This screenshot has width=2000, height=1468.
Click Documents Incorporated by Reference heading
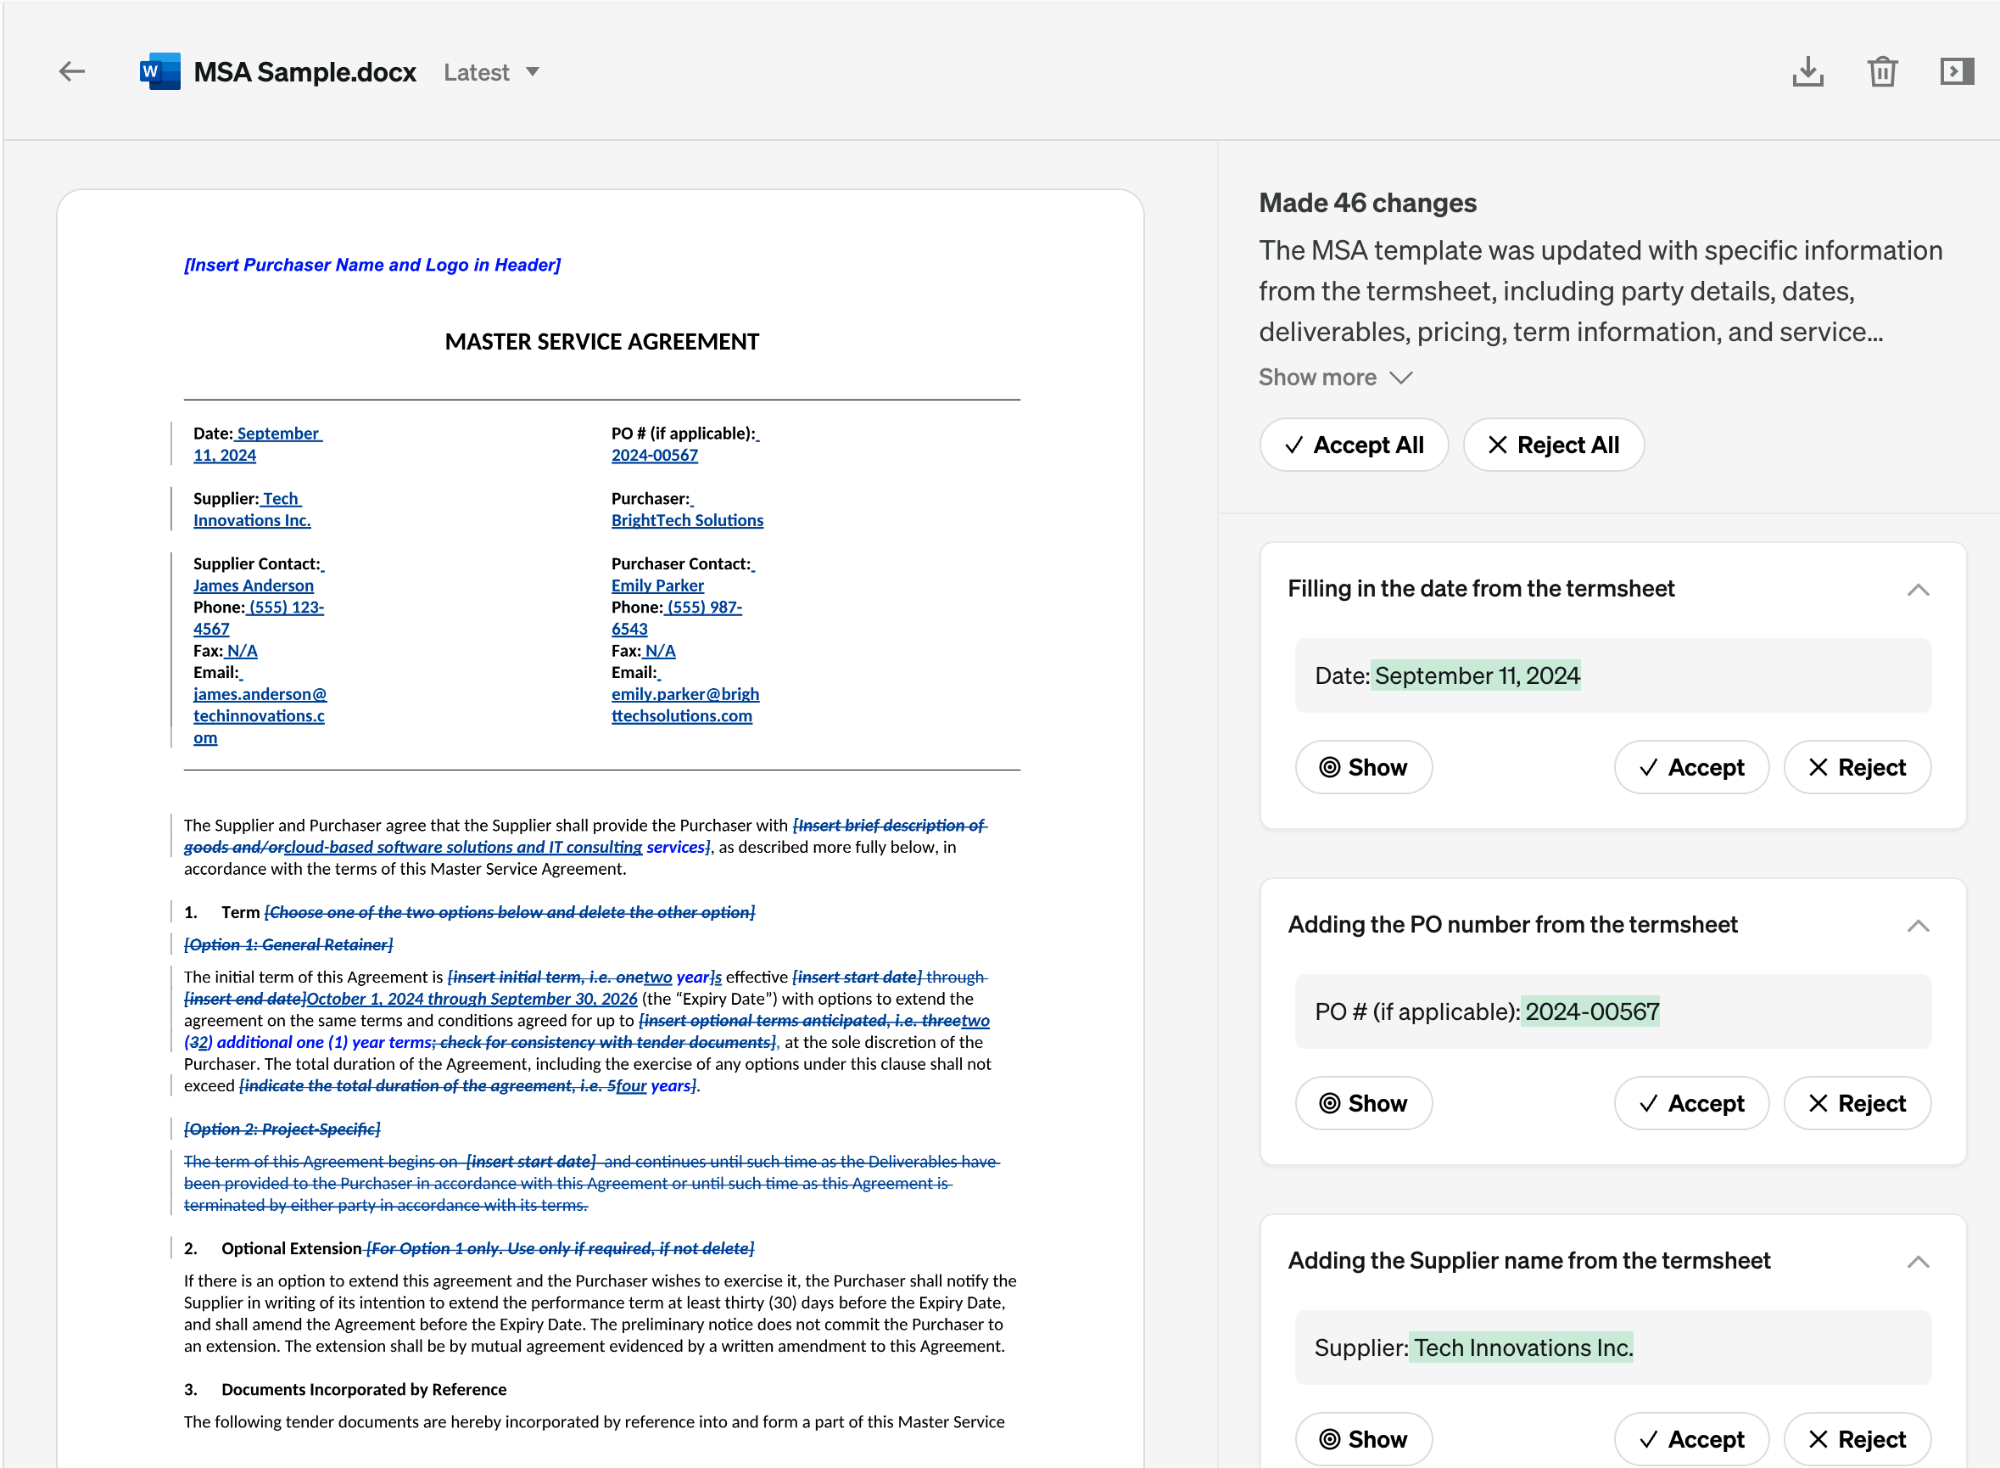[x=364, y=1389]
